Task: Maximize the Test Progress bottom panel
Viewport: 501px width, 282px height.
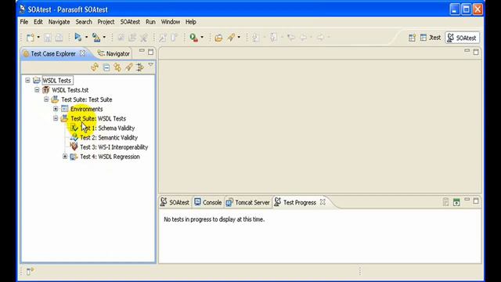Action: tap(476, 201)
